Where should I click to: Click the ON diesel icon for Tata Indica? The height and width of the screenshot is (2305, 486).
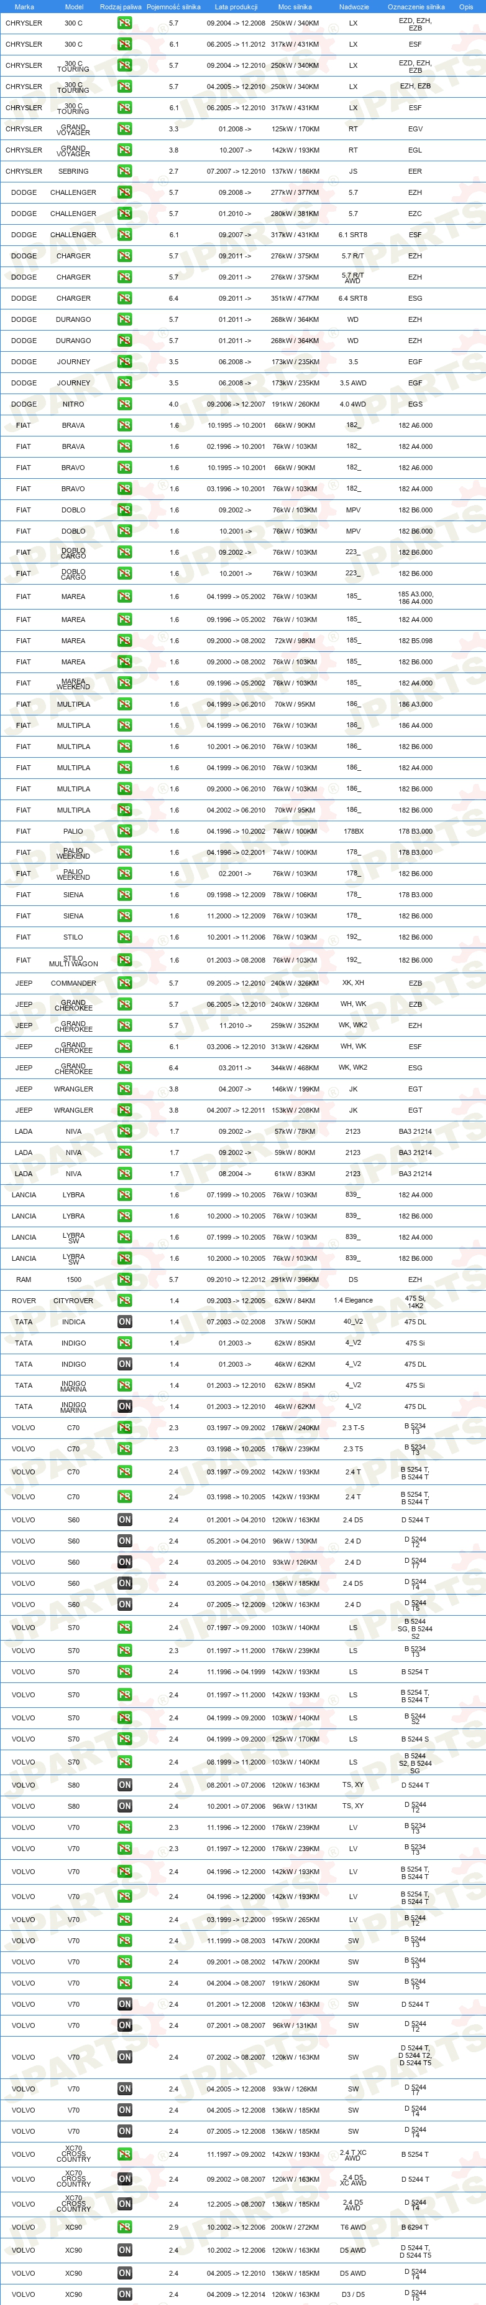[124, 1322]
